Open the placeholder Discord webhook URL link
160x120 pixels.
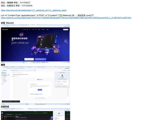click(34, 10)
